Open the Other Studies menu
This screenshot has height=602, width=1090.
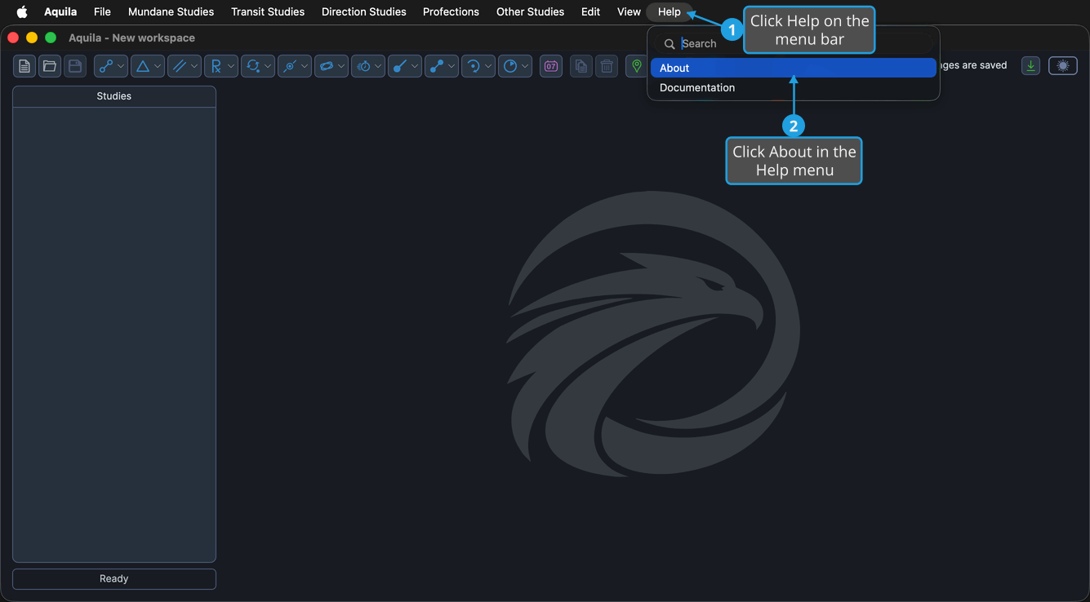[530, 11]
